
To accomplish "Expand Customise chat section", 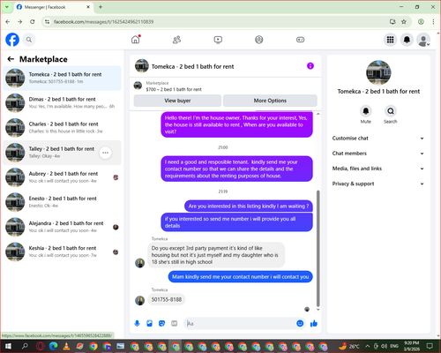I will [378, 139].
